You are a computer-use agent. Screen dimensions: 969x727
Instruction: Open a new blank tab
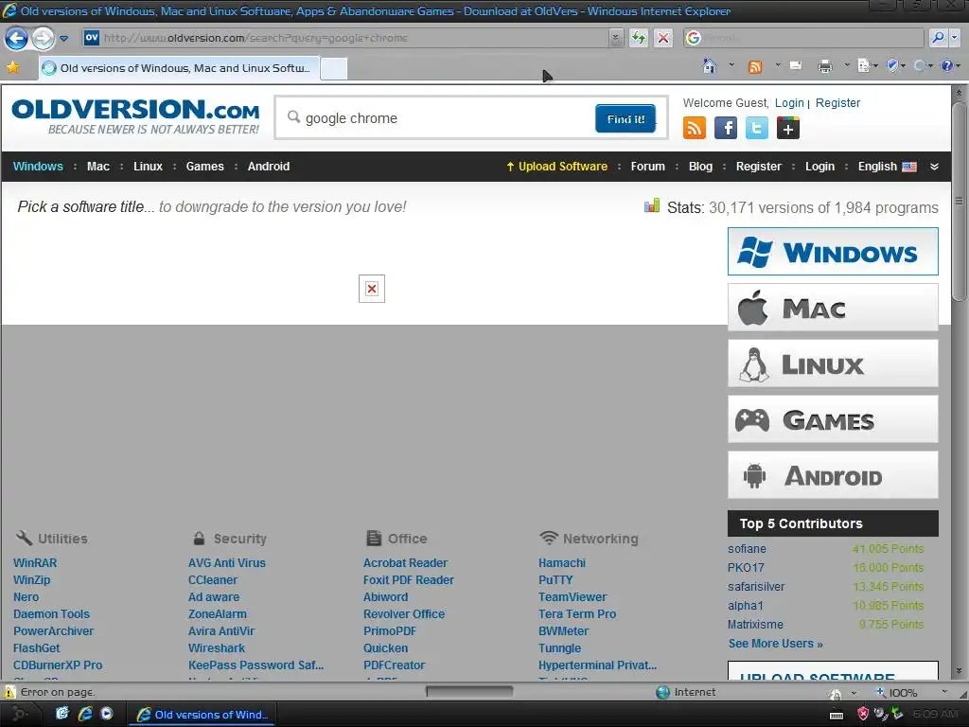coord(334,68)
